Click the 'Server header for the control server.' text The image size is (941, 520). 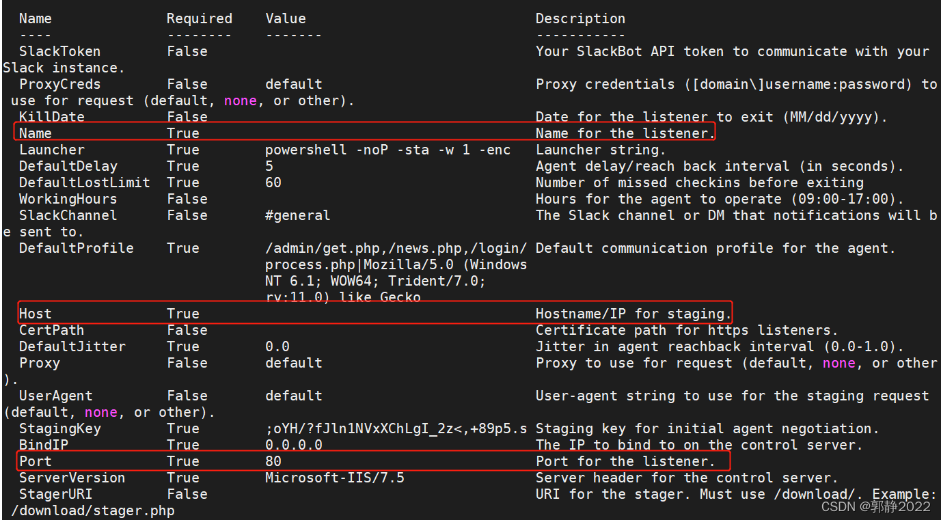[x=687, y=478]
